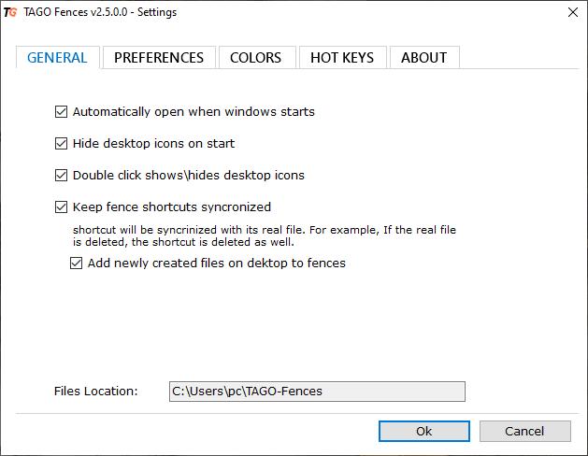Image resolution: width=588 pixels, height=456 pixels.
Task: Uncheck Automatically open when windows starts
Action: 61,111
